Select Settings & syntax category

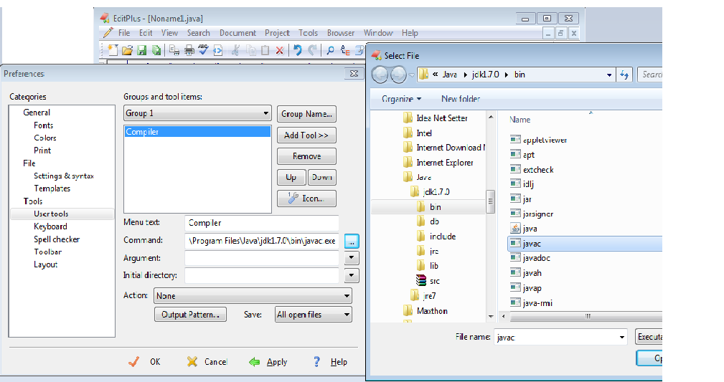coord(64,176)
